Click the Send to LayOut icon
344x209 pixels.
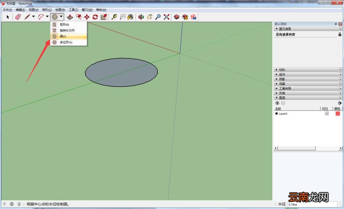coord(193,17)
